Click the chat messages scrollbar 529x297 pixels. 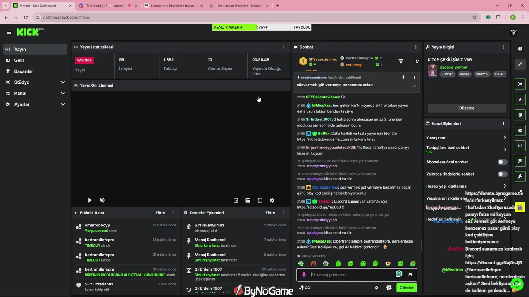tap(422, 245)
